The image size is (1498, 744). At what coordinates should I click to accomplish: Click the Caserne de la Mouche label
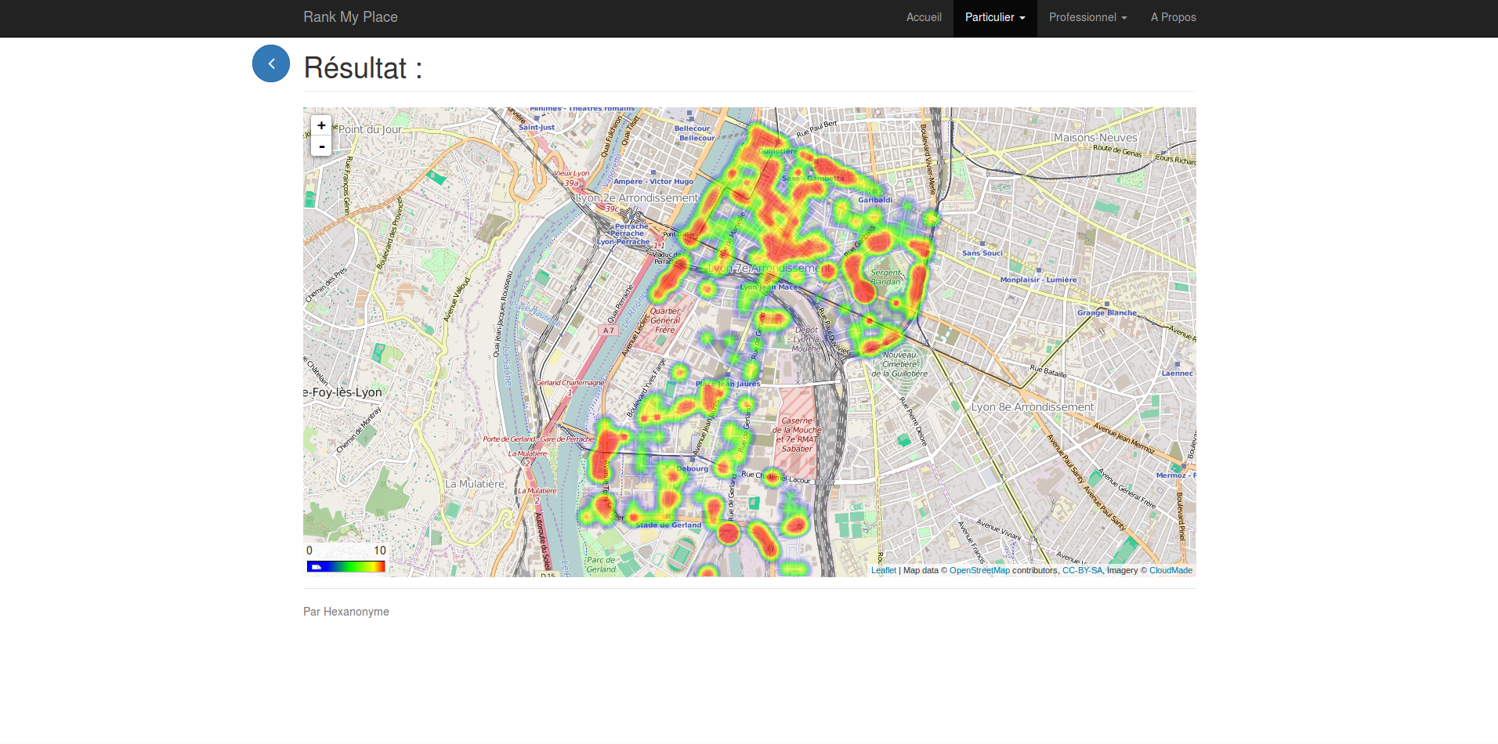[797, 435]
